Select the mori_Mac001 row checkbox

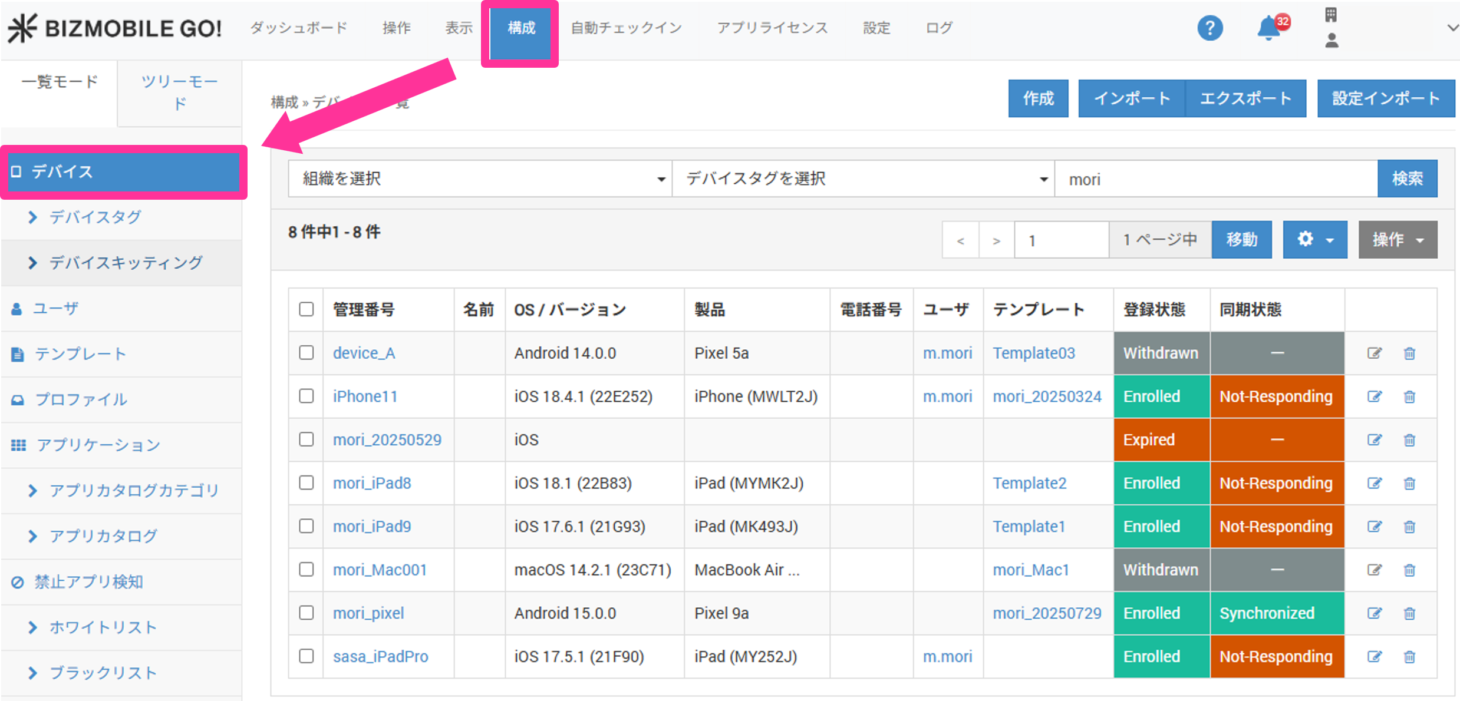[306, 570]
